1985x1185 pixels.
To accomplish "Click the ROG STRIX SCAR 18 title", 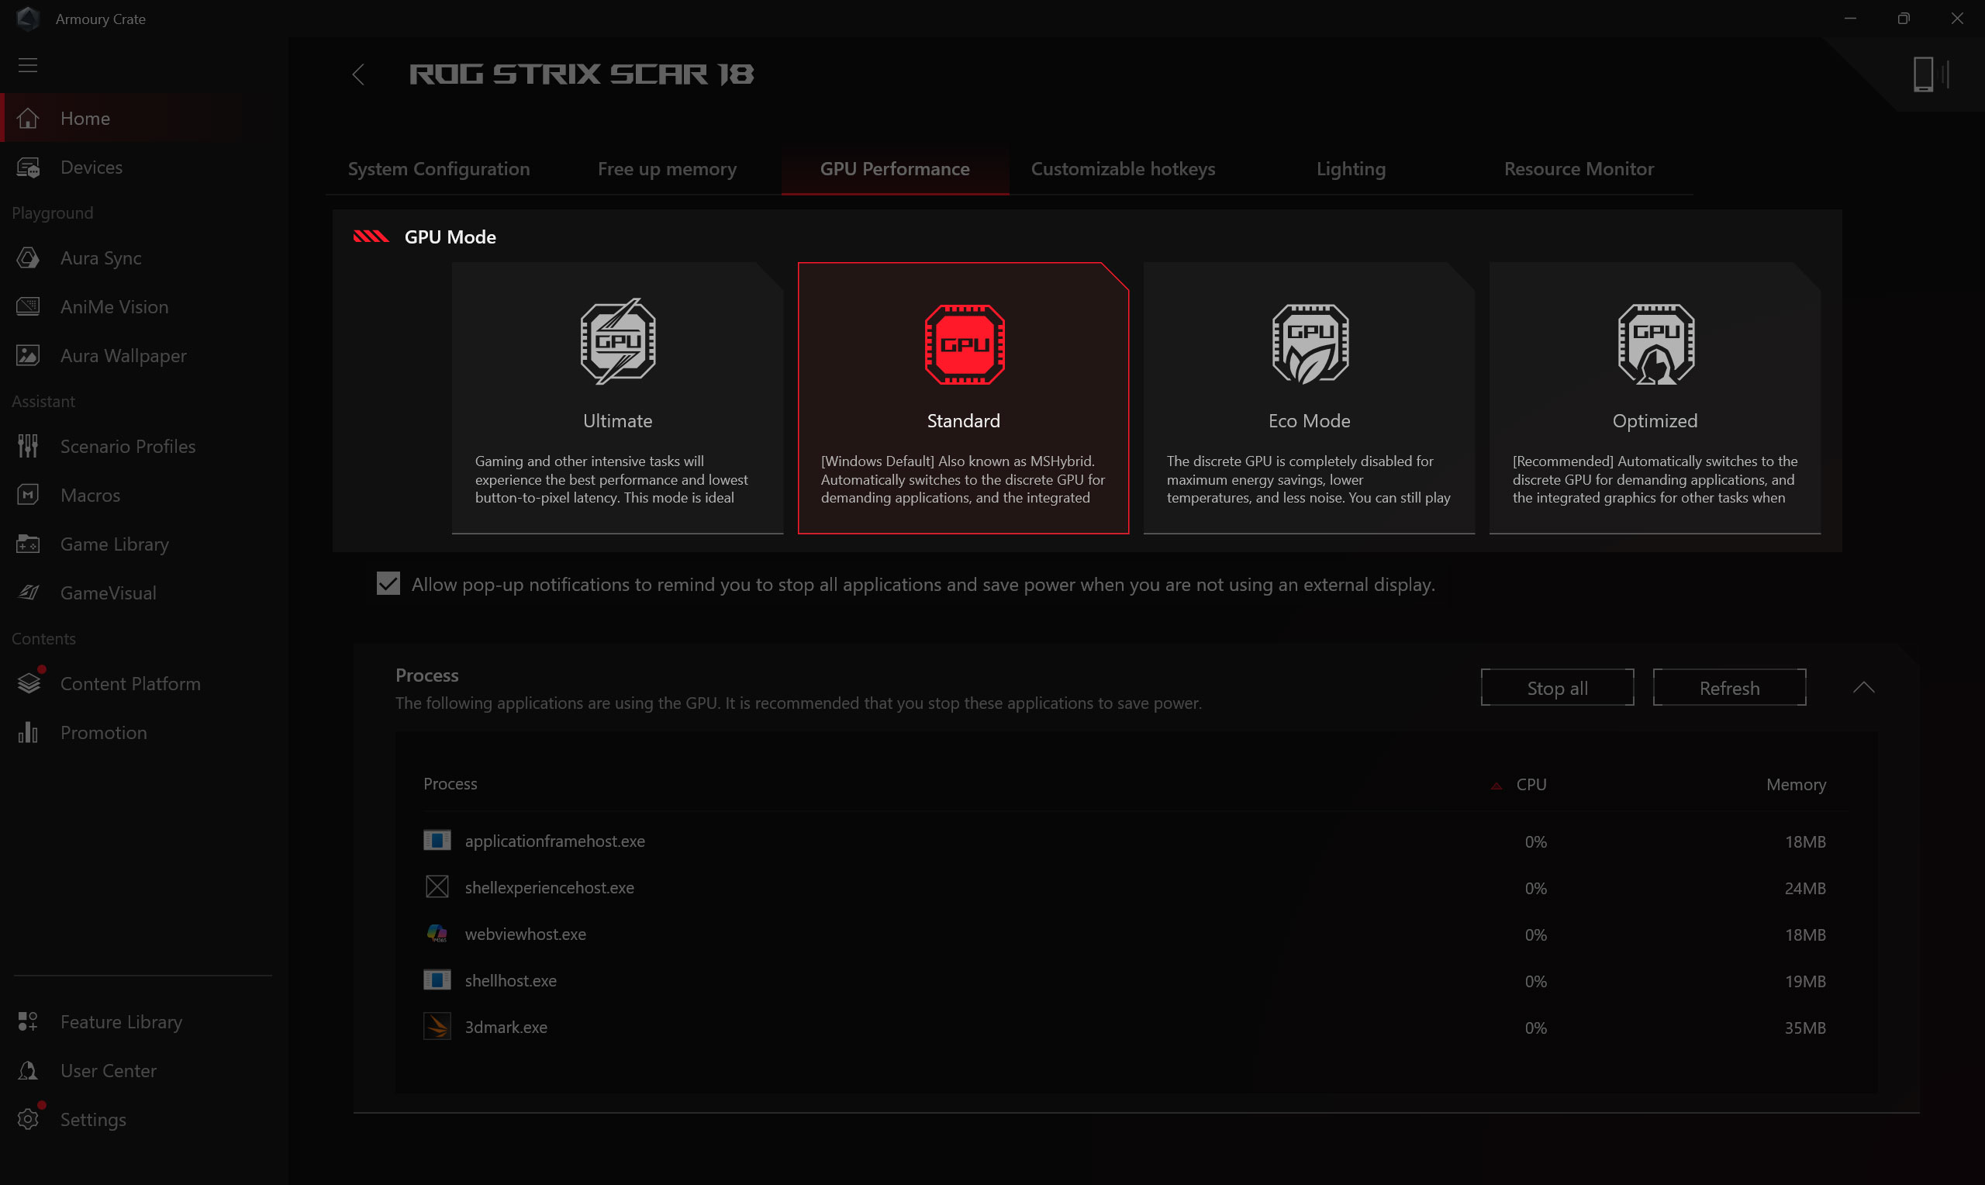I will tap(582, 74).
